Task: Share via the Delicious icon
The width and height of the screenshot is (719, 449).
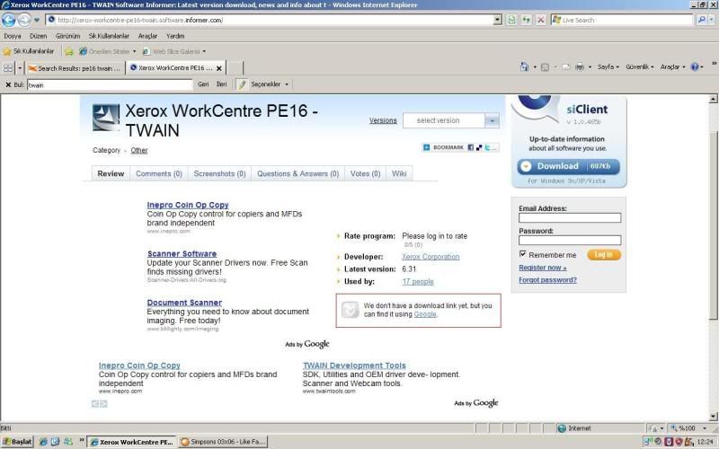Action: (x=479, y=147)
